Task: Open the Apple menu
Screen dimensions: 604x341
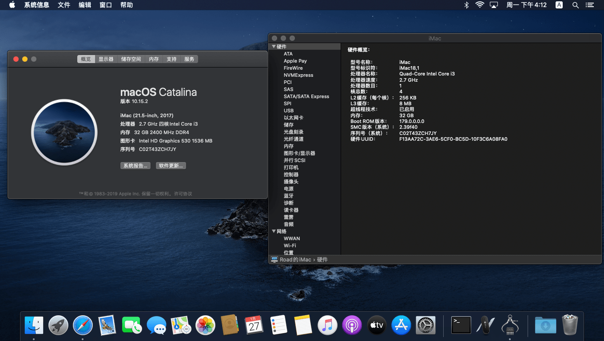Action: (x=12, y=5)
